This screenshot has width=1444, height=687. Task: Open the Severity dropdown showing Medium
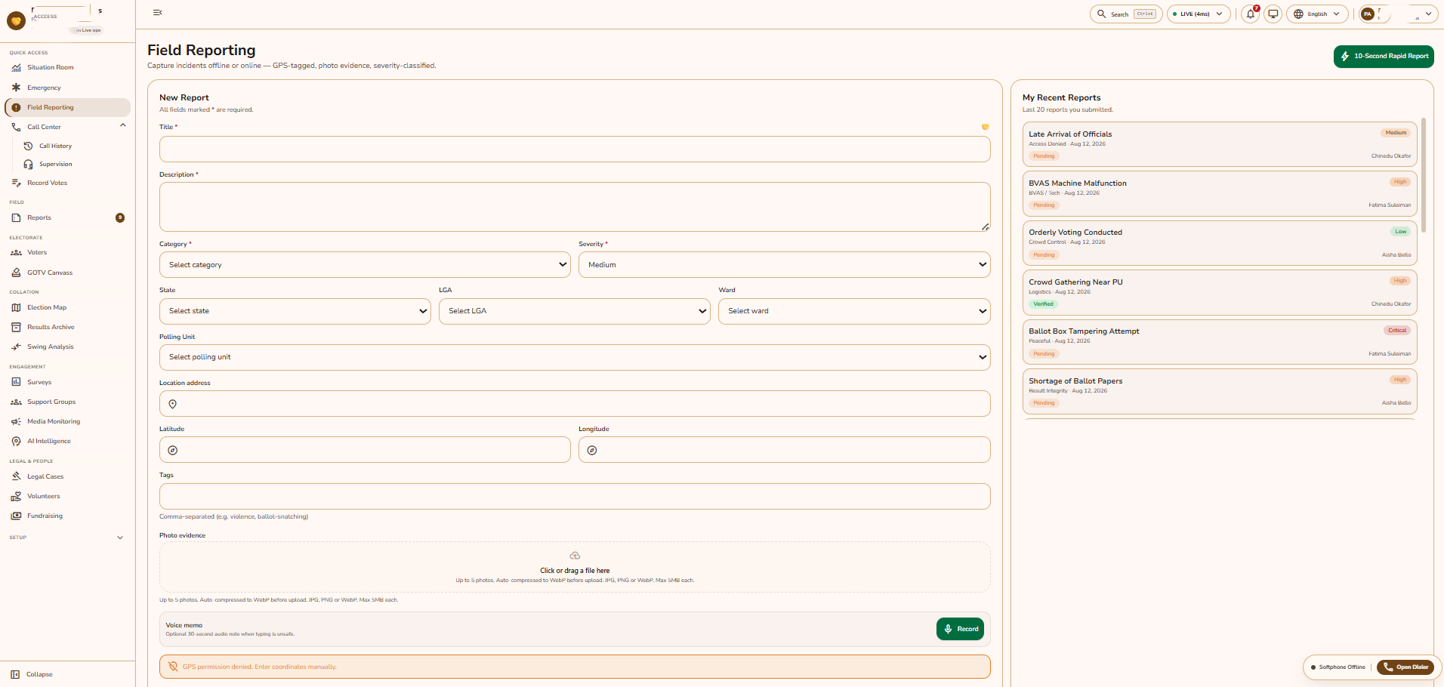point(784,265)
